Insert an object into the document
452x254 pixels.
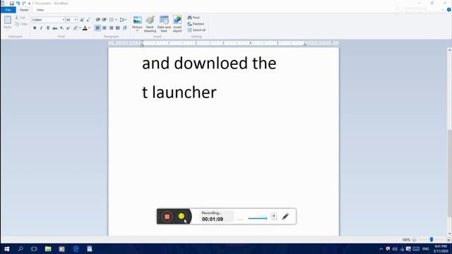pos(177,24)
